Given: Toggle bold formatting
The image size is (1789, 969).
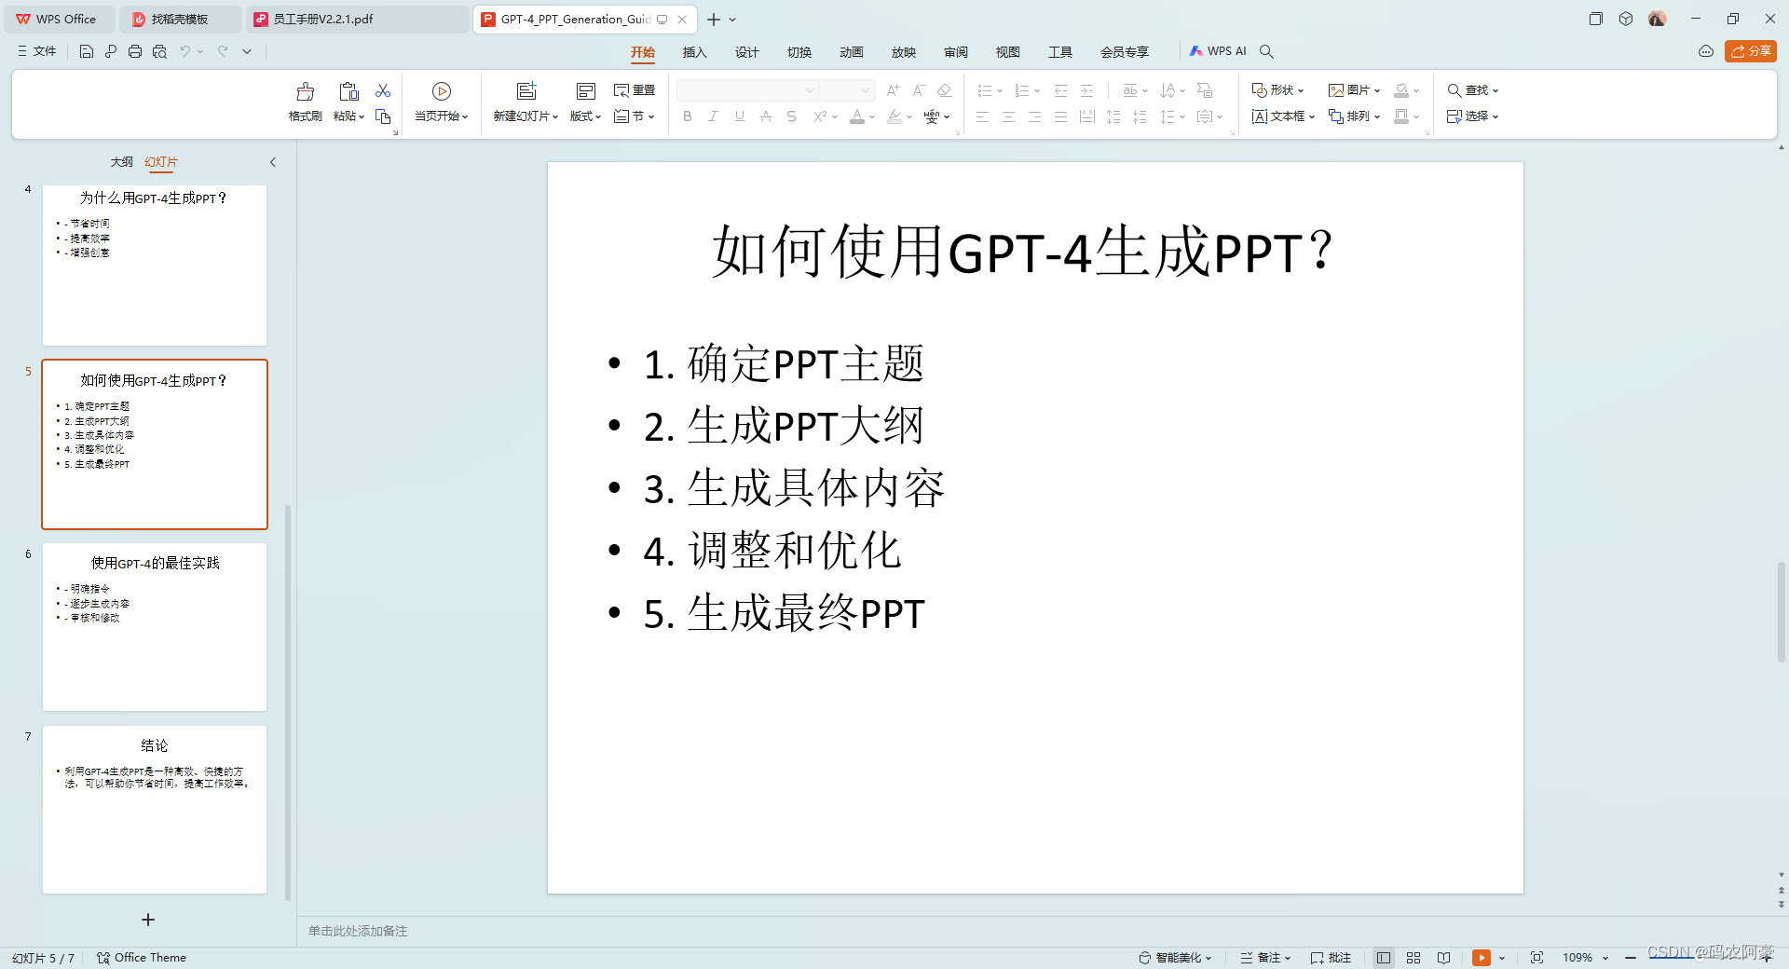Looking at the screenshot, I should pos(687,116).
